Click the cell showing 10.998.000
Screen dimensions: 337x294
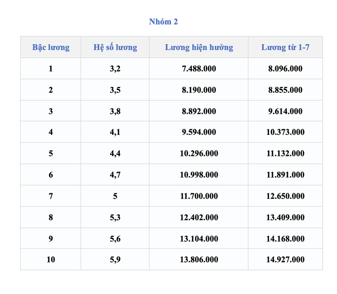(x=199, y=174)
